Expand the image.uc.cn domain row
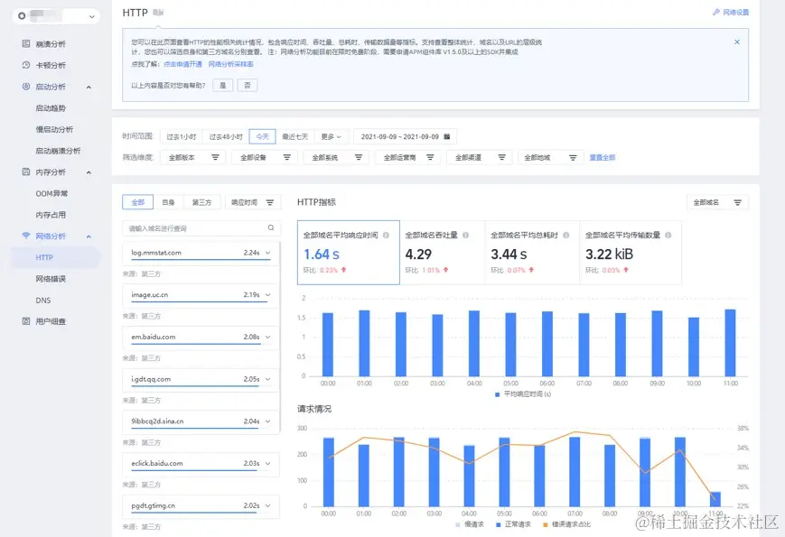Screen dimensions: 785x537 point(268,294)
